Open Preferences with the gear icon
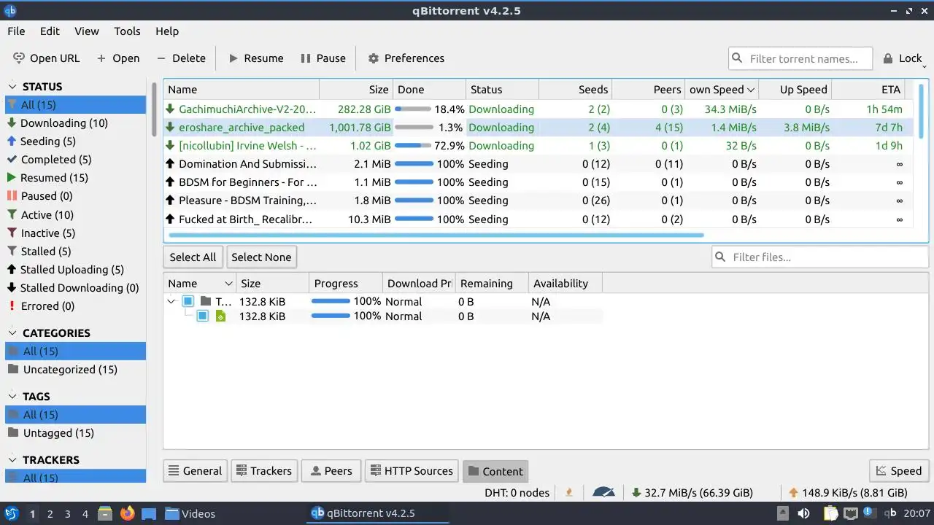934x525 pixels. 374,58
